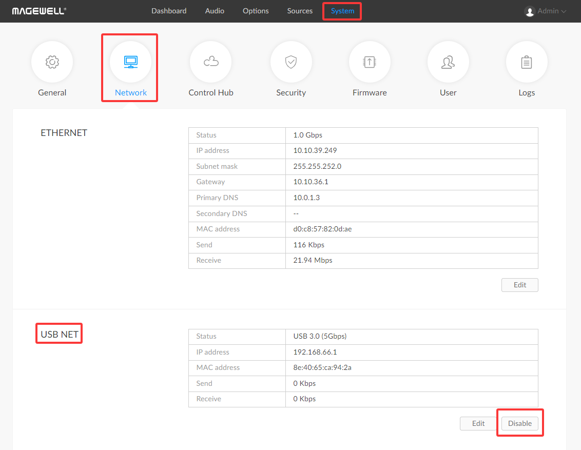Open the Firmware chip icon

(370, 62)
